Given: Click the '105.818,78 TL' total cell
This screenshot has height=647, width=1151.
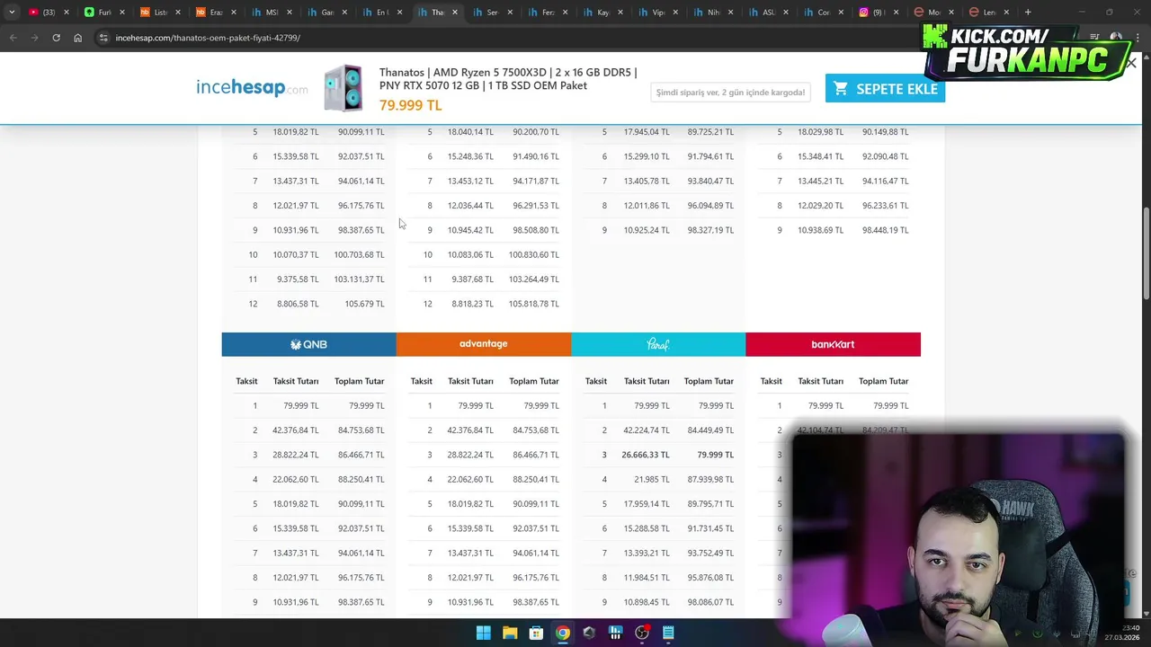Looking at the screenshot, I should point(534,304).
